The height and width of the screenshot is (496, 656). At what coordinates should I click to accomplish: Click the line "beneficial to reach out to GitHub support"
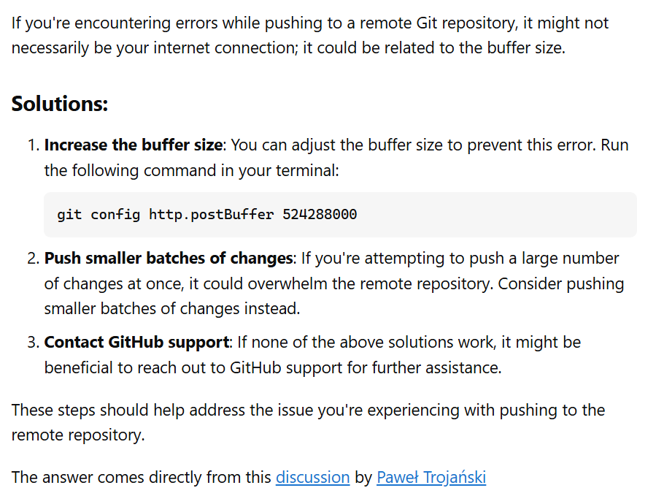pyautogui.click(x=273, y=368)
